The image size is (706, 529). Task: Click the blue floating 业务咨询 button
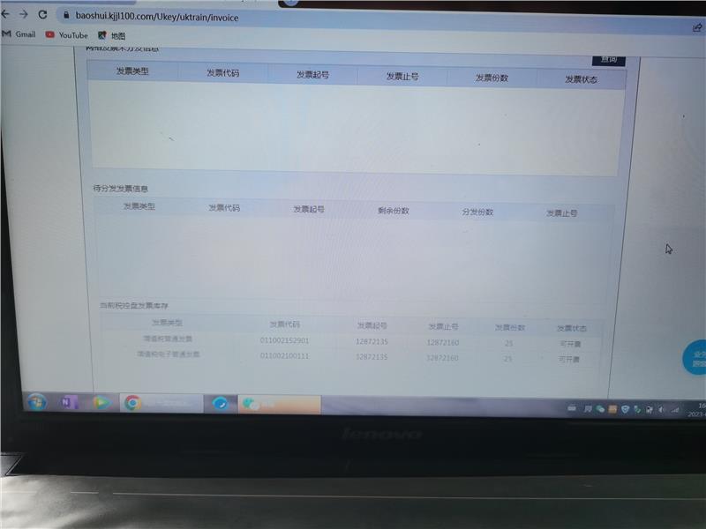coord(696,359)
